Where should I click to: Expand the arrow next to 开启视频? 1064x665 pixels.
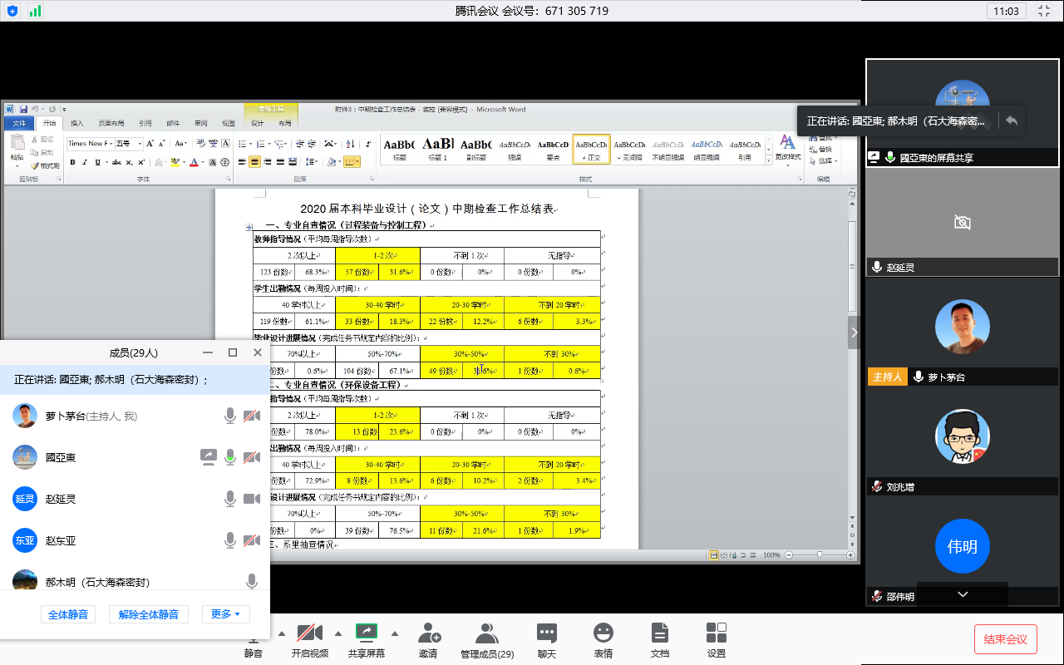pos(338,633)
